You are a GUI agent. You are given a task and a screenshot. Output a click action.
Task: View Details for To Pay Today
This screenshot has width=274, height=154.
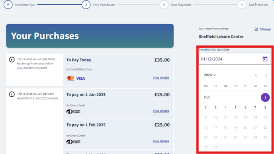point(161,78)
